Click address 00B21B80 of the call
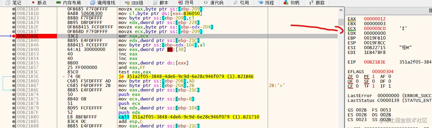 tap(28, 117)
